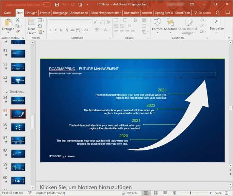Switch to slide sorter view icon
The height and width of the screenshot is (196, 233).
tap(155, 193)
